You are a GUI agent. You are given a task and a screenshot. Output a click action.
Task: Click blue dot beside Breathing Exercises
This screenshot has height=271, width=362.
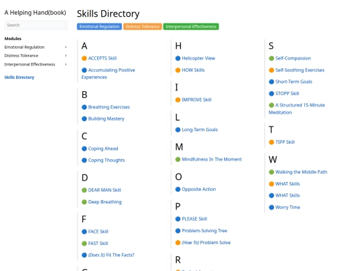point(84,107)
